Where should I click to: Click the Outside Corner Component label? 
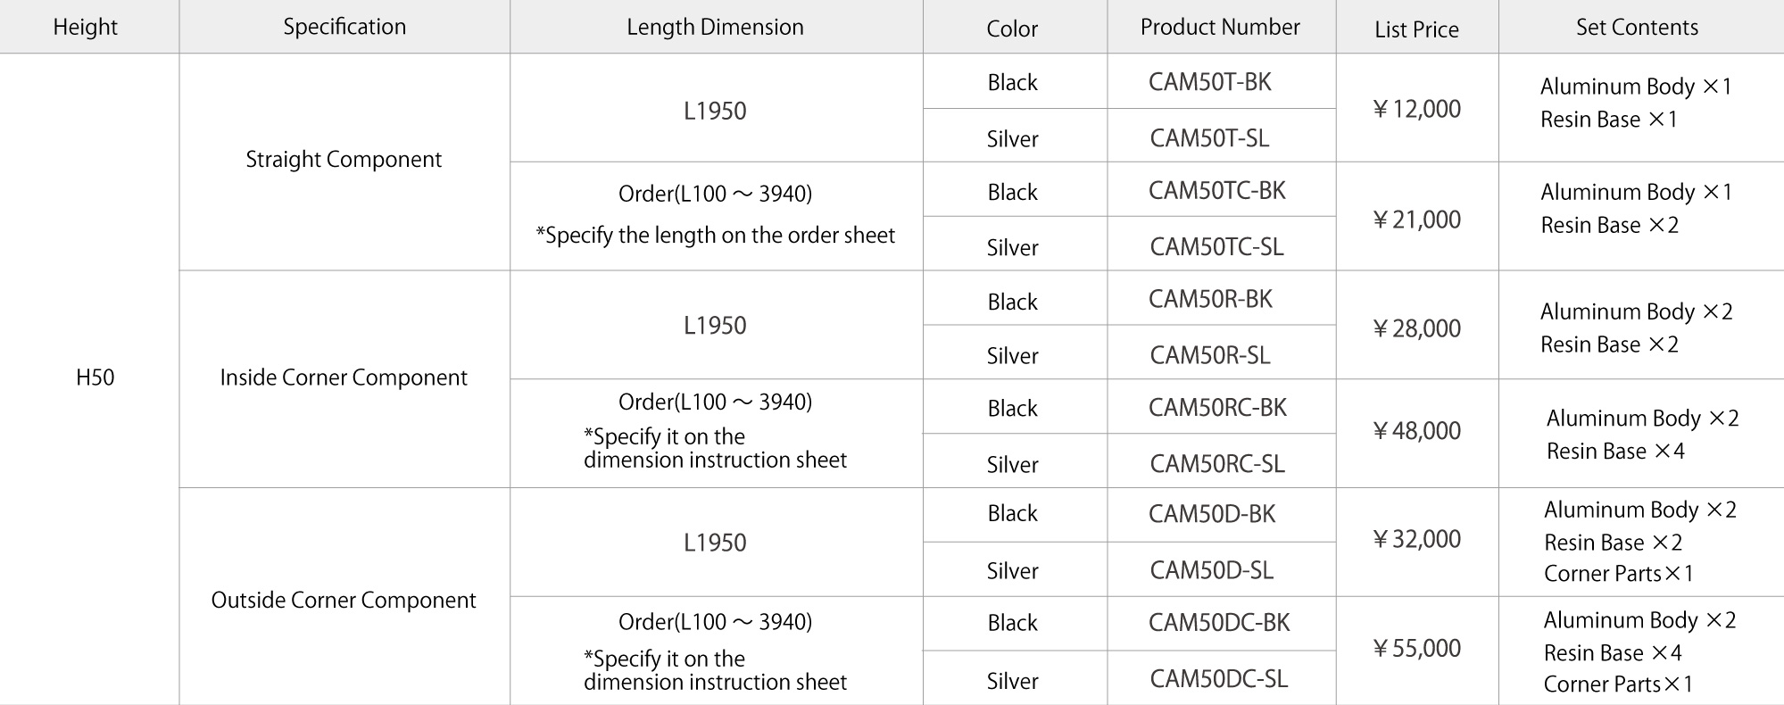(x=344, y=600)
